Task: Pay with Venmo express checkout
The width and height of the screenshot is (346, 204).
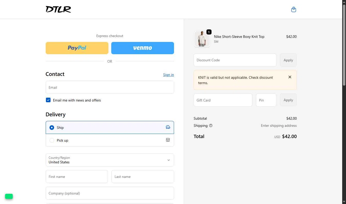Action: coord(143,48)
